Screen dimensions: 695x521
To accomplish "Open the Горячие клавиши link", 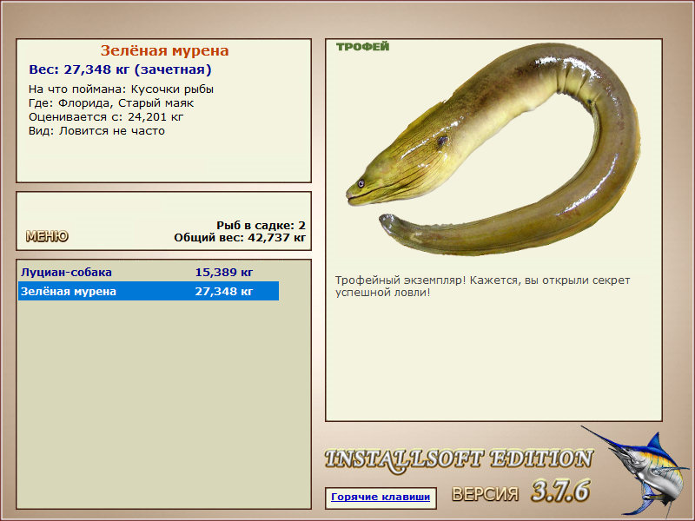I will pyautogui.click(x=381, y=498).
